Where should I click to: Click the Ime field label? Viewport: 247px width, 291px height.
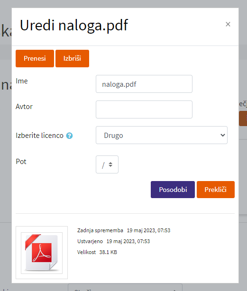(x=22, y=81)
